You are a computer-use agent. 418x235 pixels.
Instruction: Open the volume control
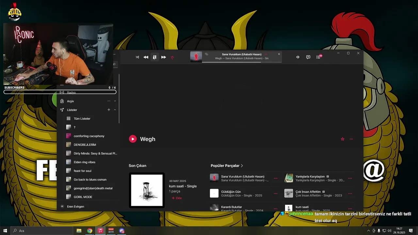click(x=298, y=57)
